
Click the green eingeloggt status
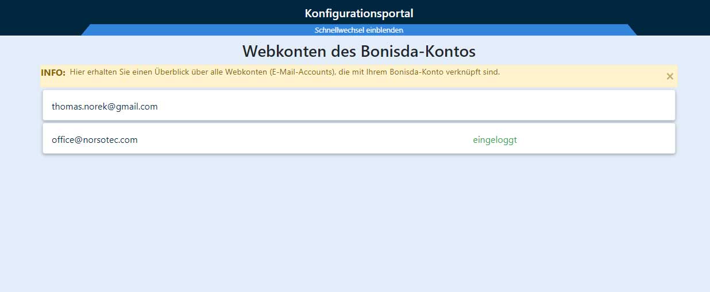coord(495,140)
